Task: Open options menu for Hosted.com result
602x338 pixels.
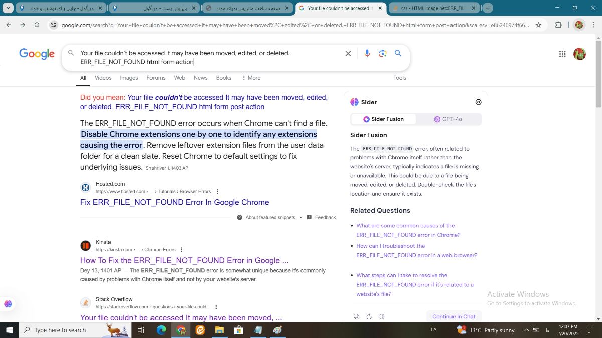Action: pyautogui.click(x=217, y=192)
